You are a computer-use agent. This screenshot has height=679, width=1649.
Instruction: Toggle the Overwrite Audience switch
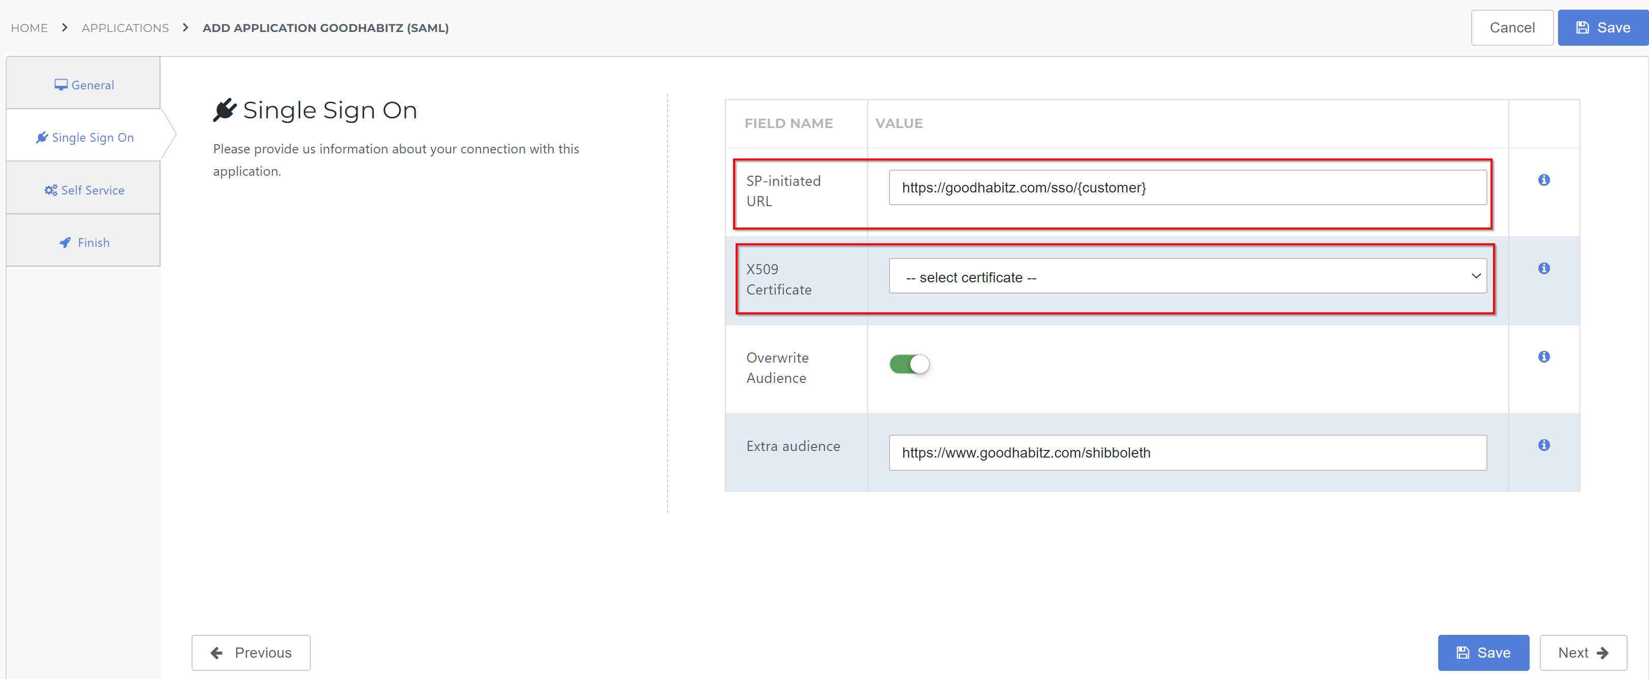(909, 364)
